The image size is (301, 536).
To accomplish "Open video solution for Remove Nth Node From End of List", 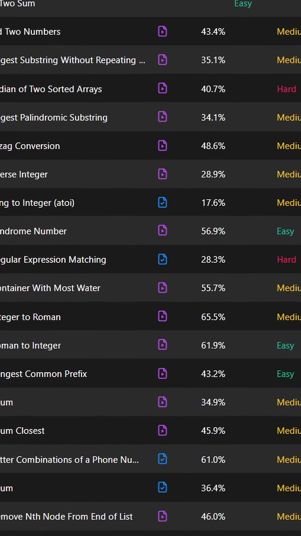I will [162, 516].
